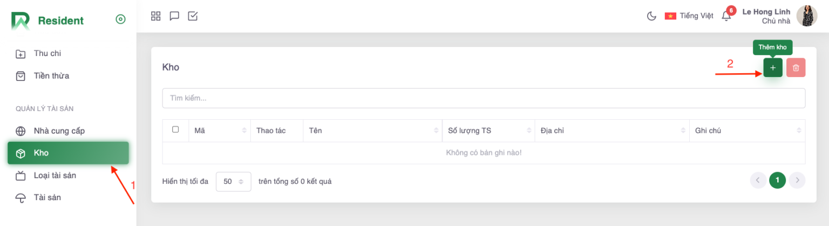Viewport: 829px width, 226px height.
Task: Open the chat message icon
Action: [174, 16]
